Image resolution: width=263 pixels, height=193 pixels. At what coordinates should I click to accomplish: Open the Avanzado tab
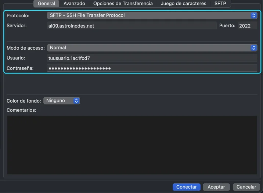pyautogui.click(x=74, y=4)
